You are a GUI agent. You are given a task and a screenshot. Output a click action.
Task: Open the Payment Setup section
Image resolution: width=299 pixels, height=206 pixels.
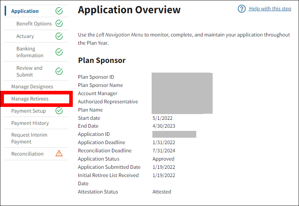tap(29, 111)
